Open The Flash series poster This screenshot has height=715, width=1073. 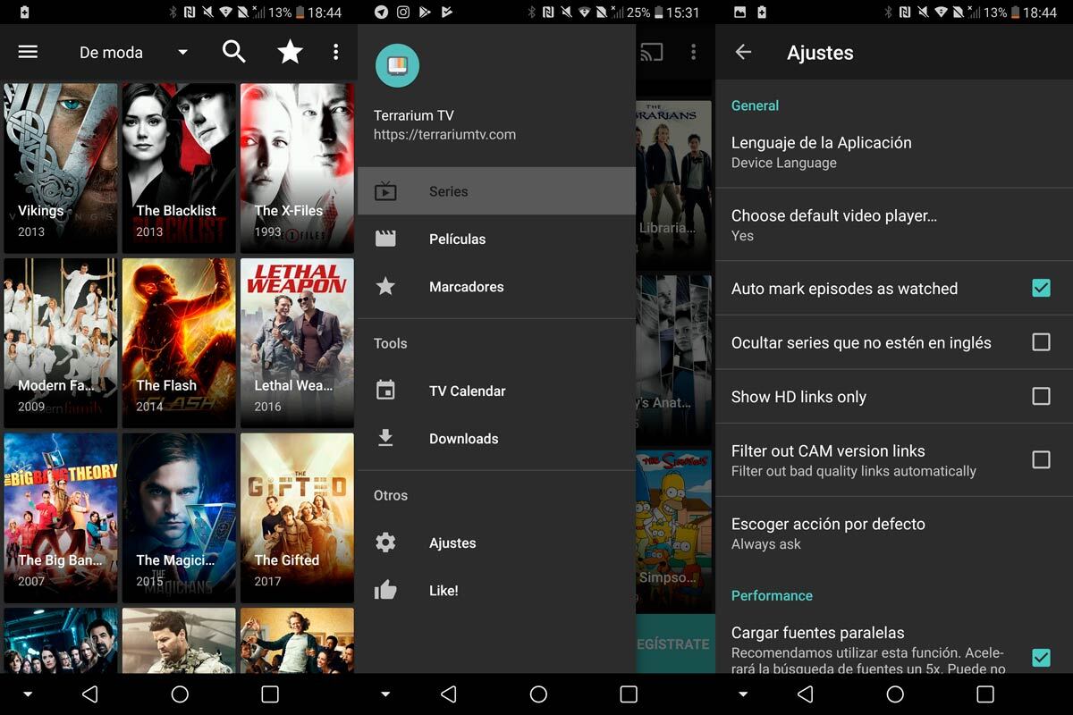(179, 342)
